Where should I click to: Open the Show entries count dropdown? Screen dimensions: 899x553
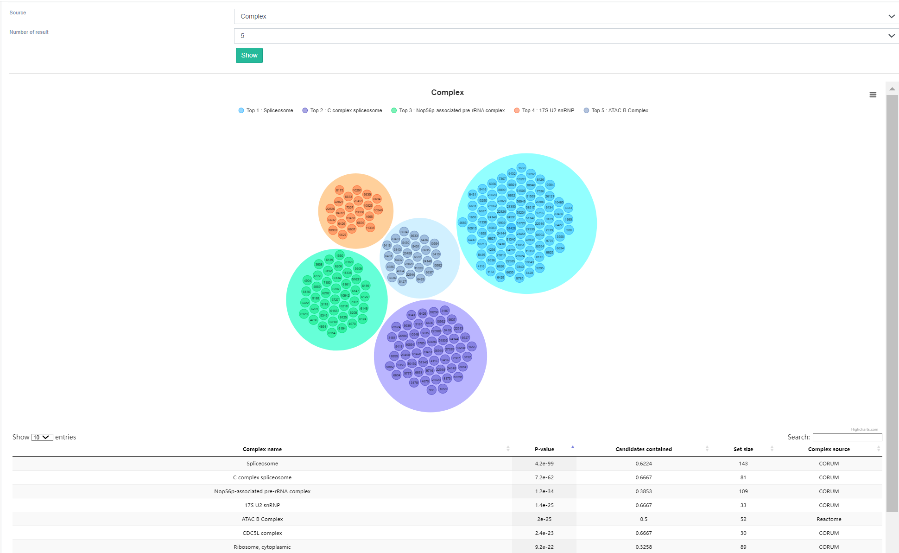42,438
